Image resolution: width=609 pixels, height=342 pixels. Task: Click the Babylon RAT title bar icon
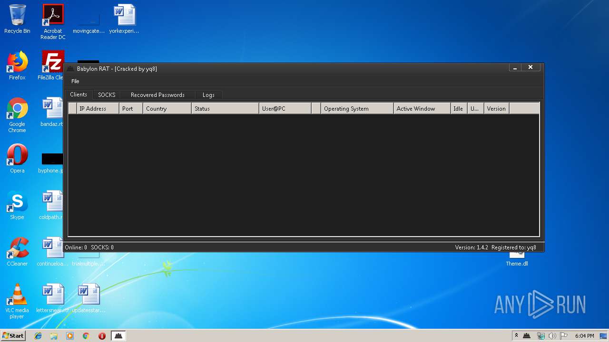tap(70, 69)
